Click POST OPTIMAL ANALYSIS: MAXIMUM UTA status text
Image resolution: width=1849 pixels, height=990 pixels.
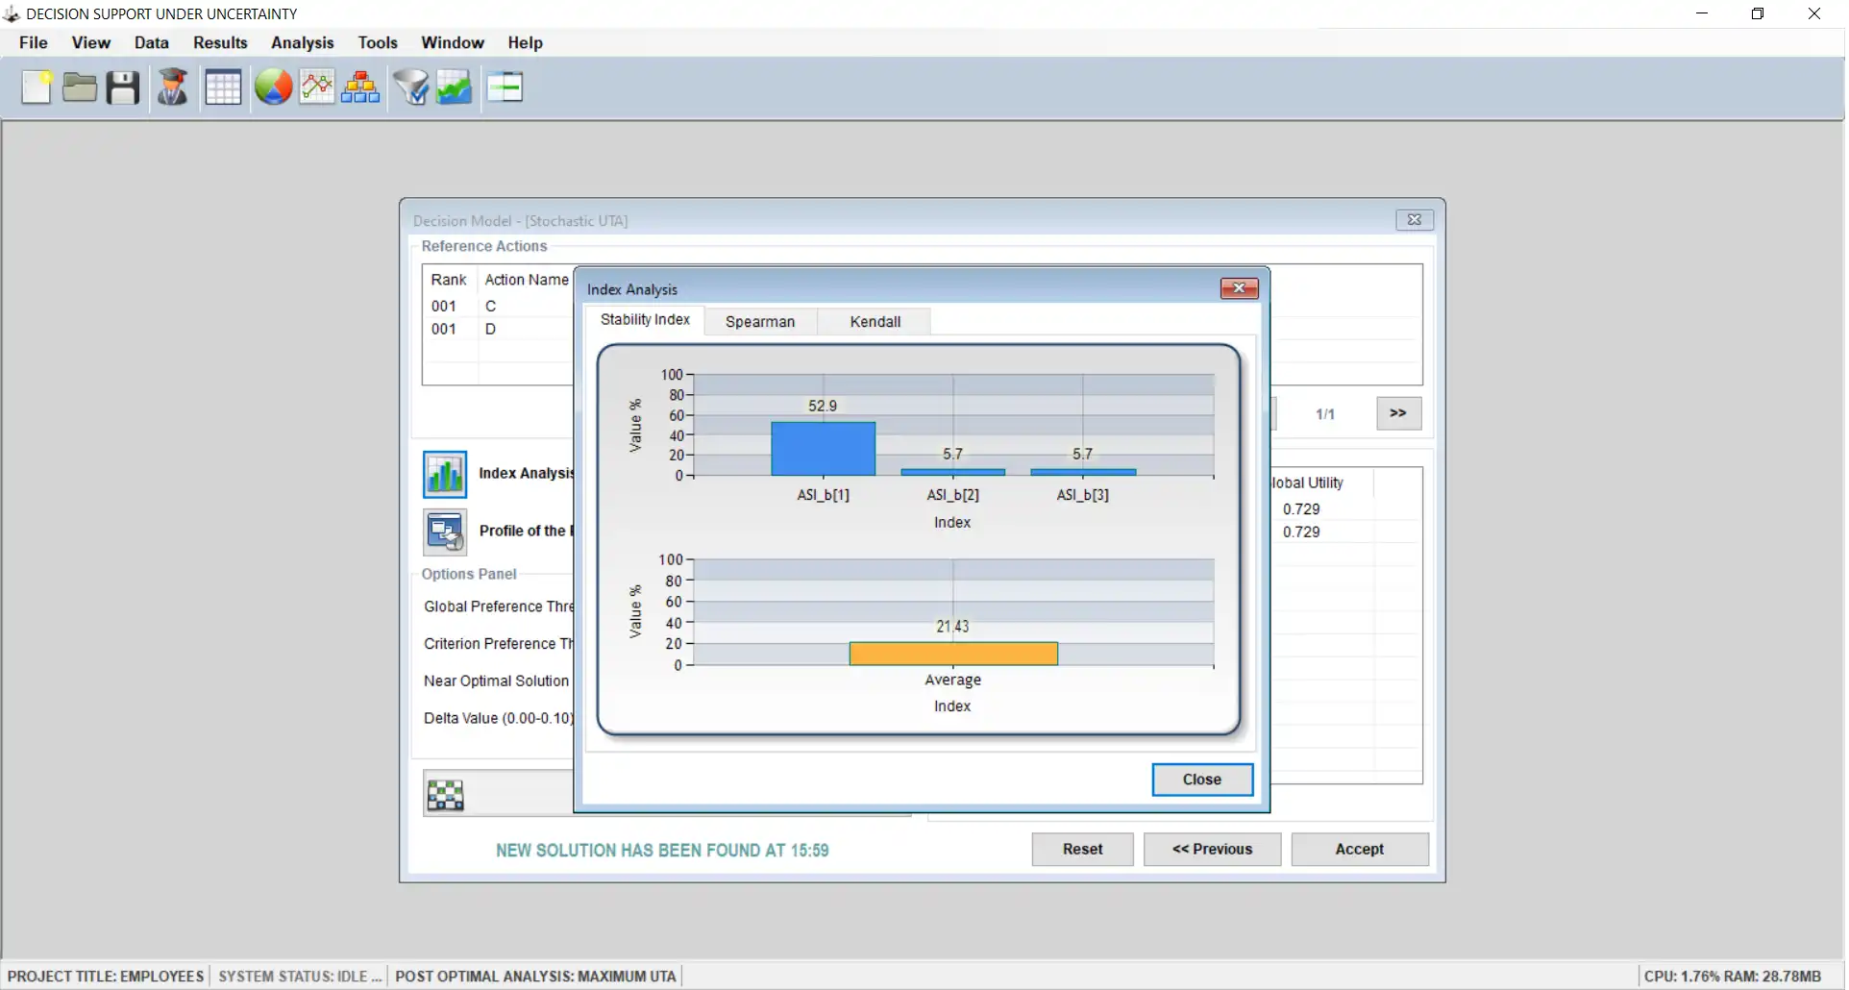pos(536,977)
